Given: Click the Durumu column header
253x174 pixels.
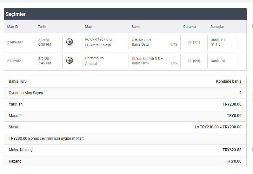Looking at the screenshot, I should click(x=190, y=27).
